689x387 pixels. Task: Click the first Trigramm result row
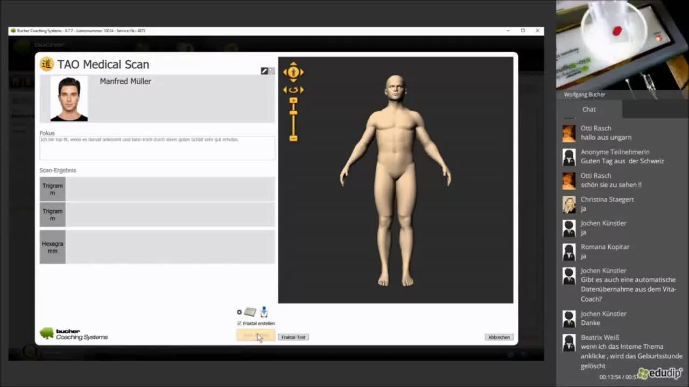[x=157, y=189]
